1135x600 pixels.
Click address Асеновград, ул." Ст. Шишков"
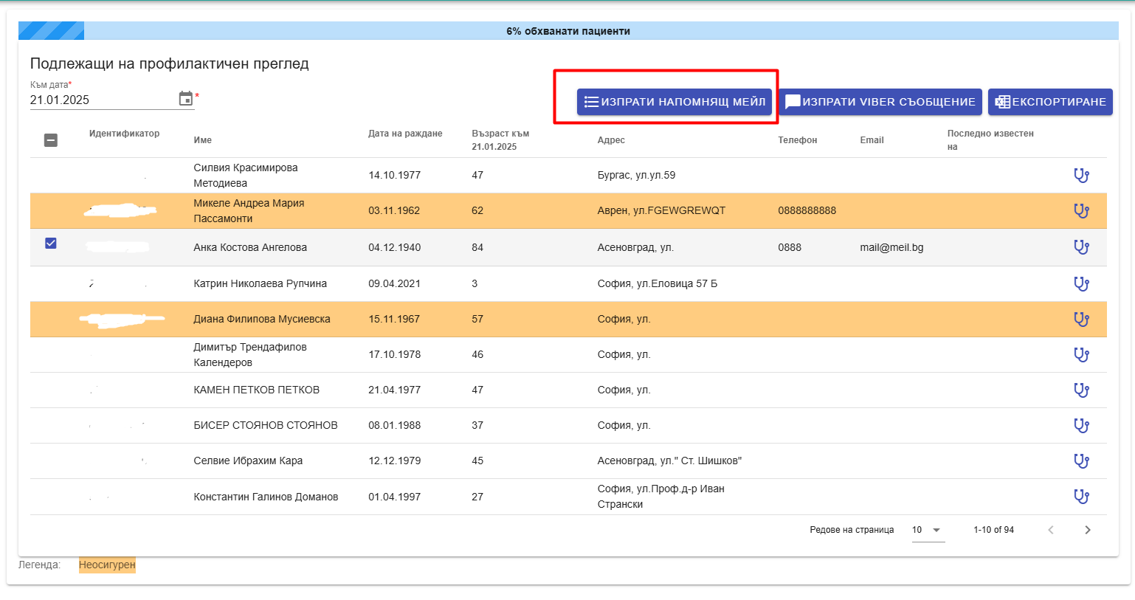coord(669,461)
